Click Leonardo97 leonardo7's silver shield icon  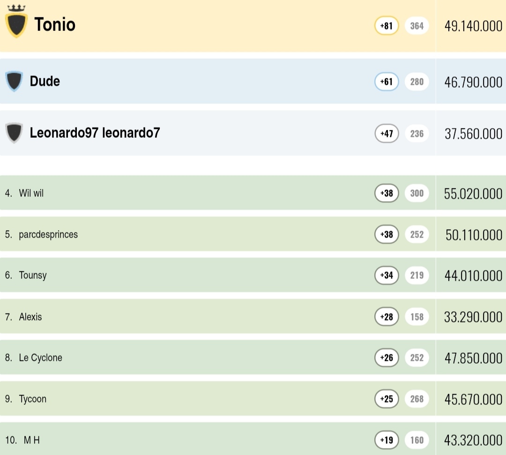pos(14,133)
